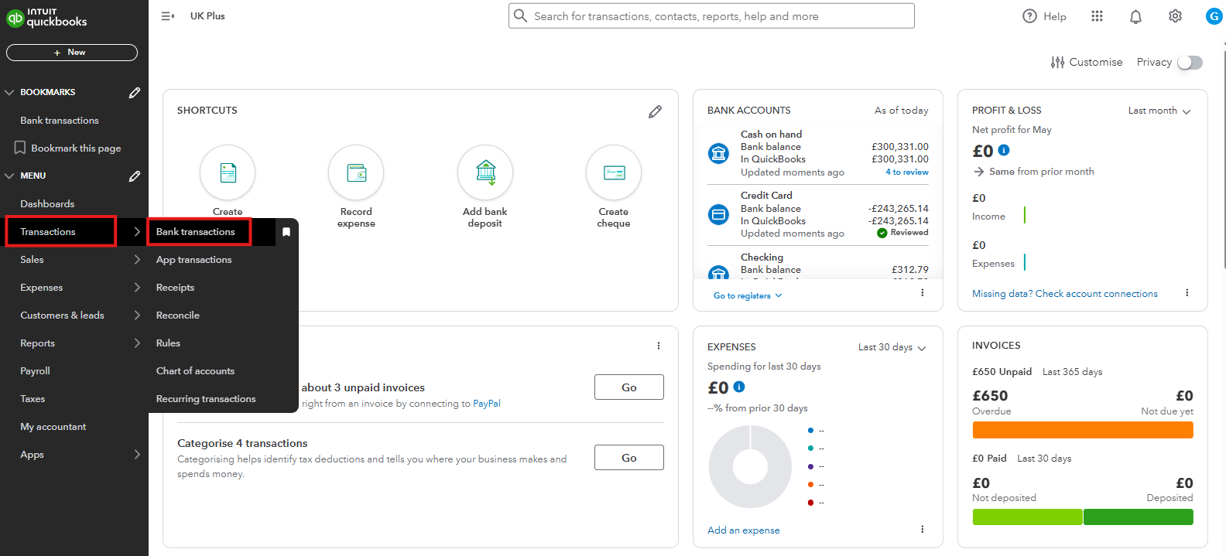Edit bookmarks with pencil icon
This screenshot has height=556, width=1226.
click(x=135, y=93)
